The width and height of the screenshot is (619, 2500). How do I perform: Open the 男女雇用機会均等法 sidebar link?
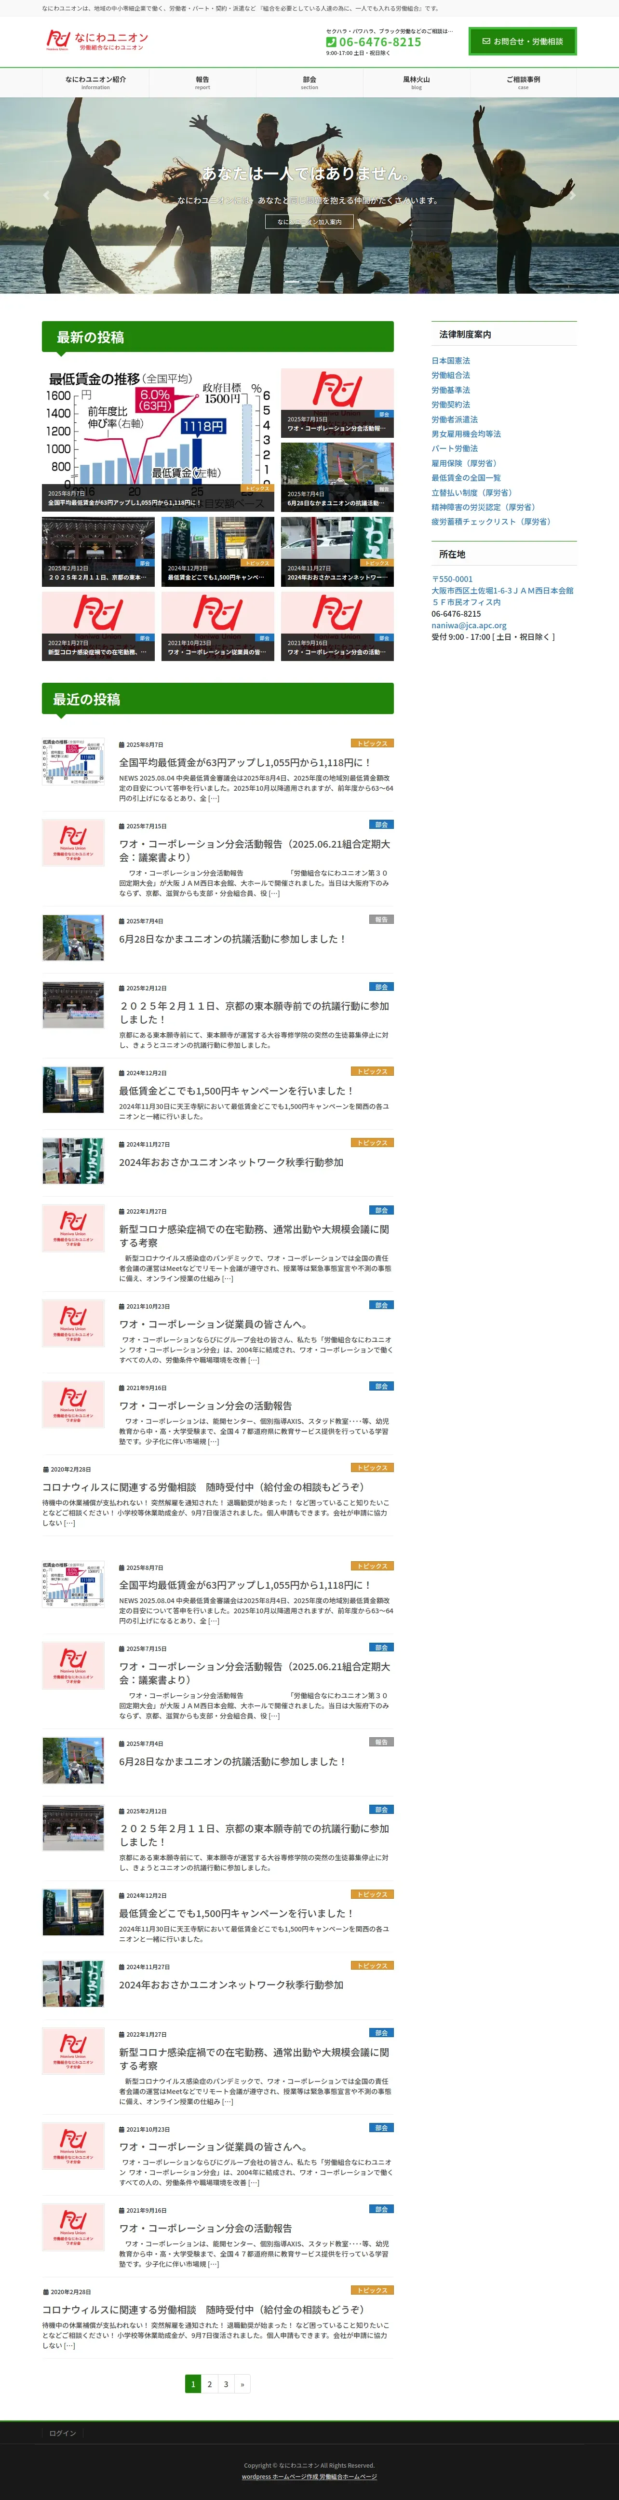[x=466, y=434]
